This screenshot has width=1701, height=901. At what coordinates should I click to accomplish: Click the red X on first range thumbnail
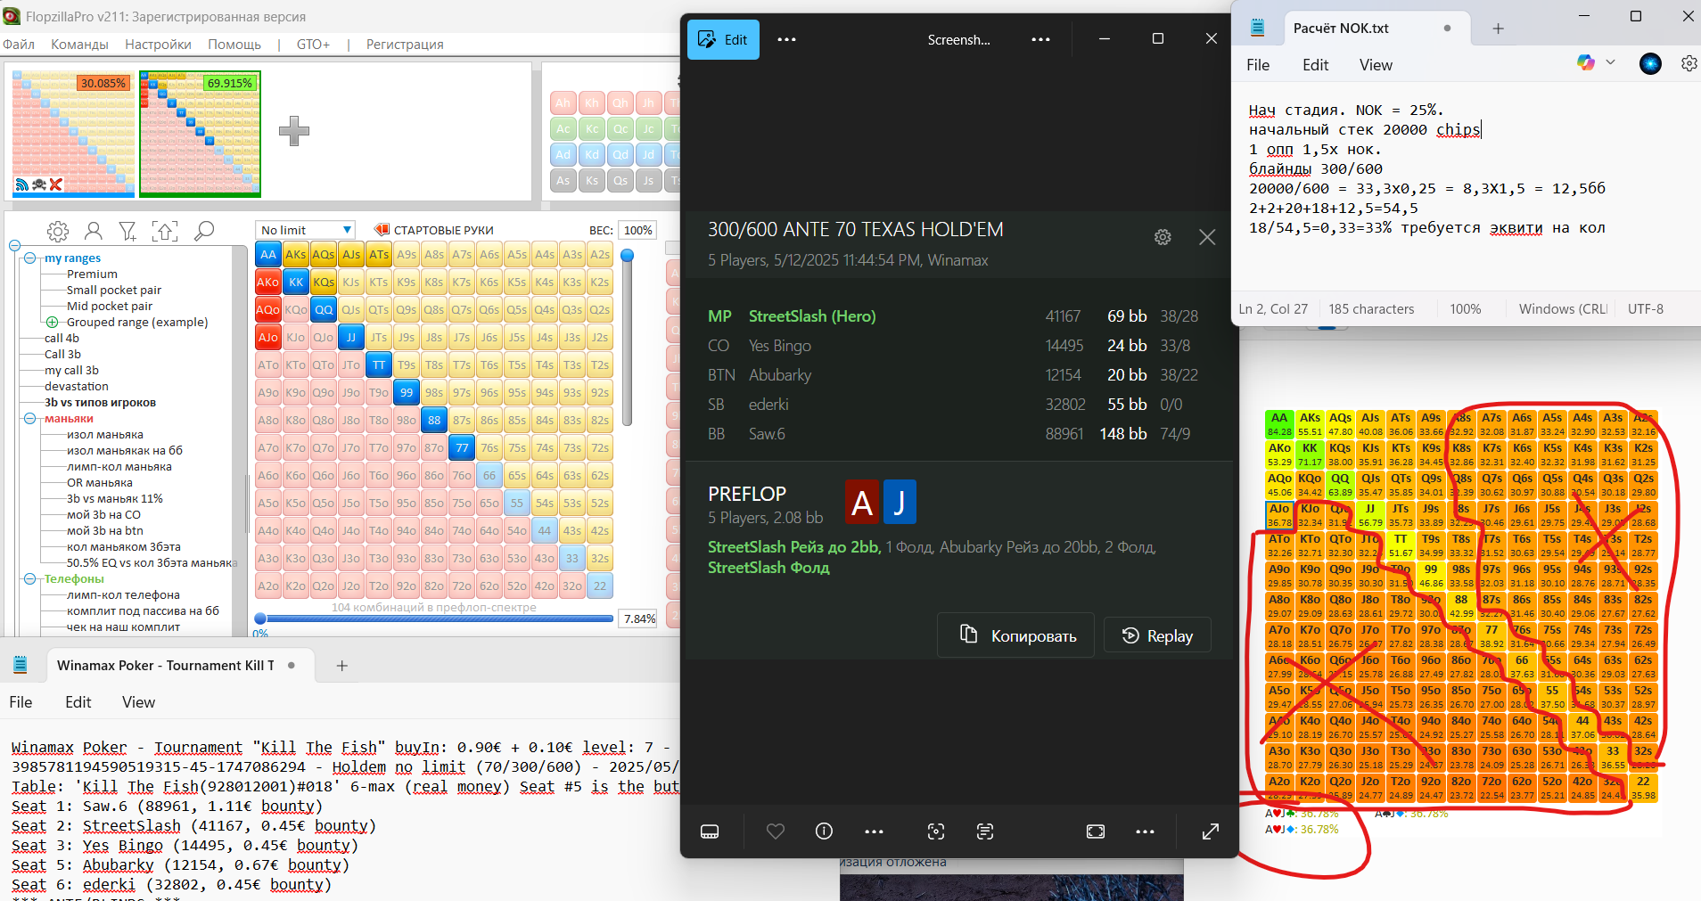(55, 184)
